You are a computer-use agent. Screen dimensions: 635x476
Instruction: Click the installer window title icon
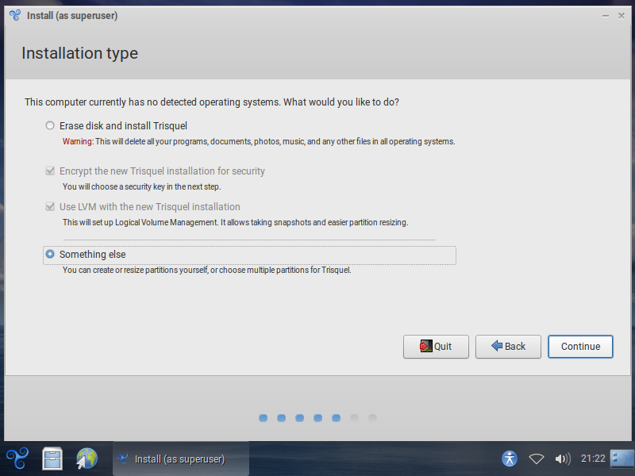tap(15, 15)
